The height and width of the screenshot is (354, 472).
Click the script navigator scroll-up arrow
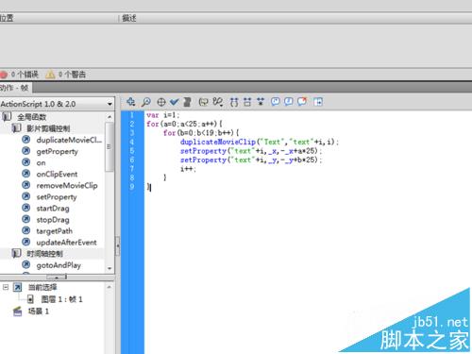[x=110, y=287]
